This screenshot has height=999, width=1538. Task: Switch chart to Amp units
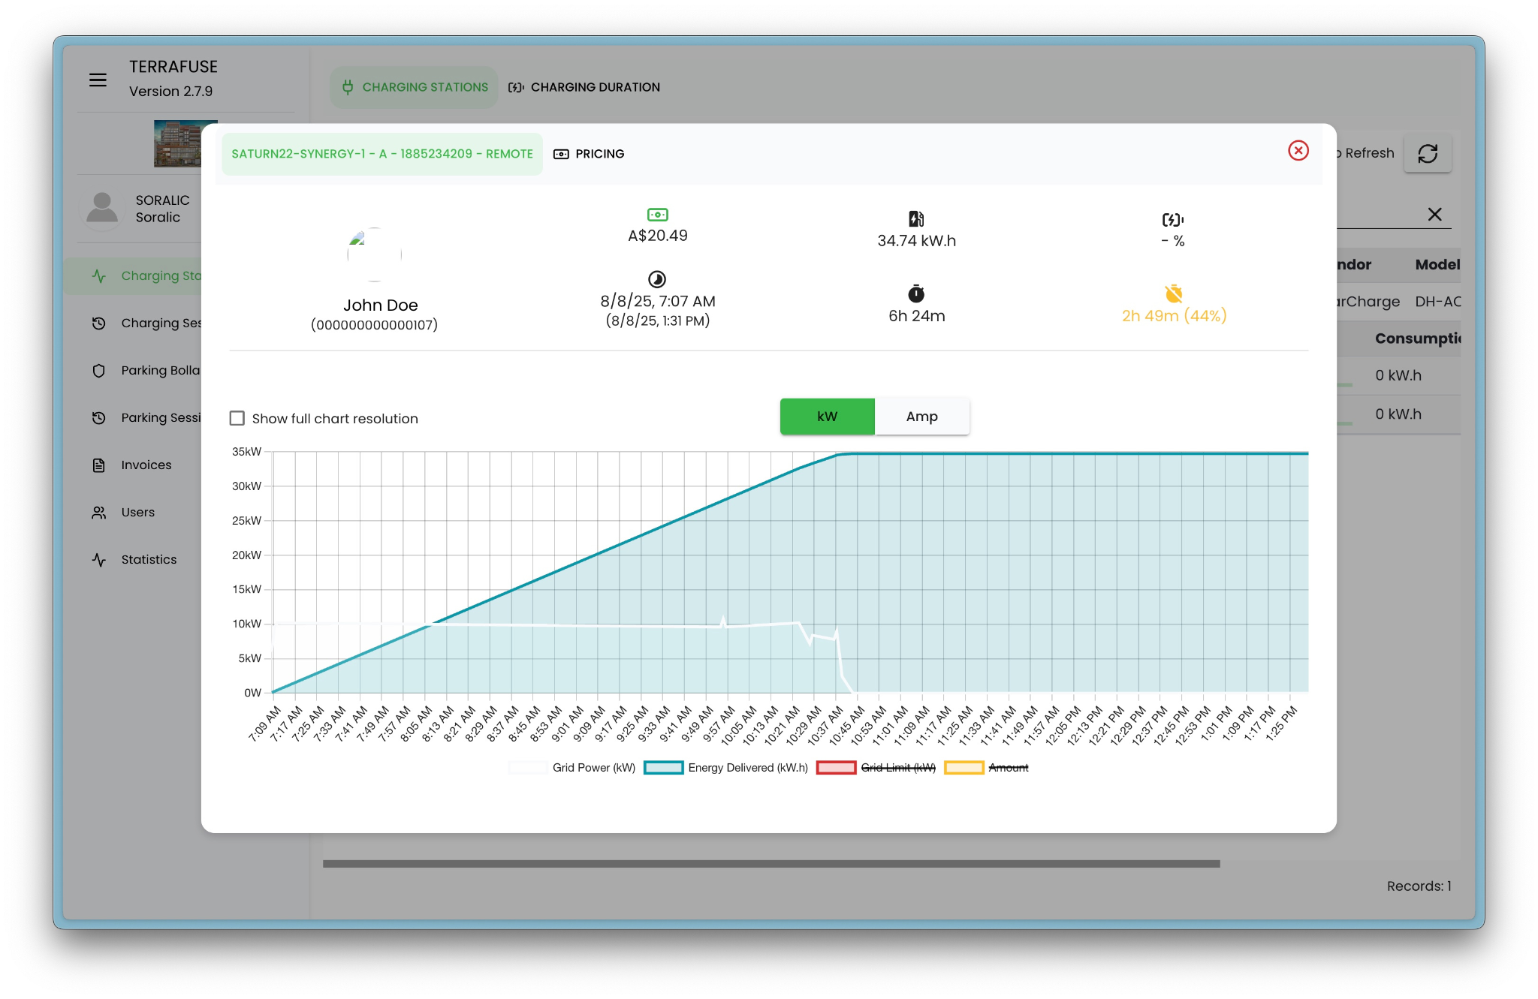[921, 417]
